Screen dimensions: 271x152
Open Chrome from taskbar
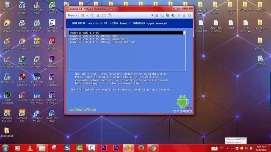(153, 148)
